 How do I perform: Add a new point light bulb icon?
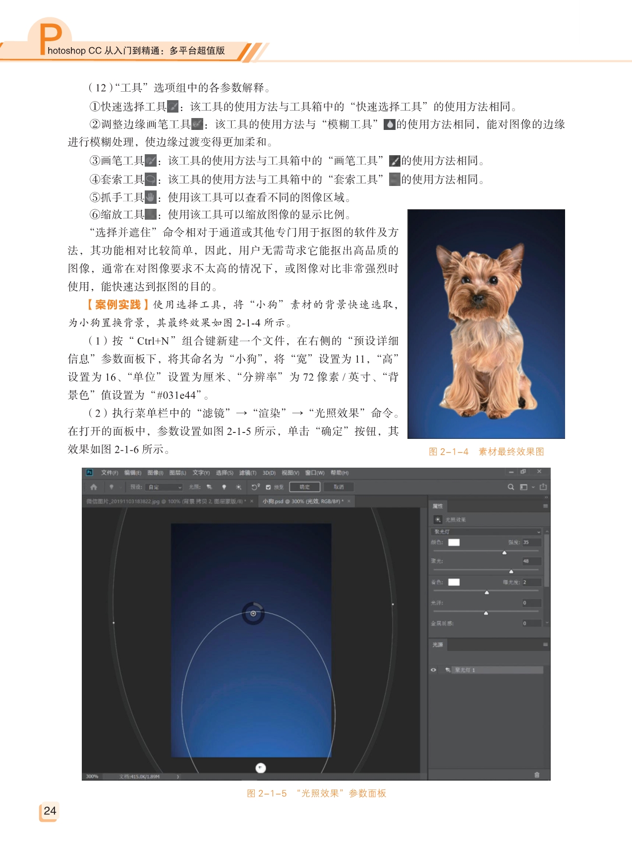[224, 487]
